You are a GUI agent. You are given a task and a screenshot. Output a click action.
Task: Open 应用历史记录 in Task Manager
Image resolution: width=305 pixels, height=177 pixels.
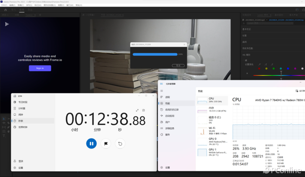tap(177, 110)
